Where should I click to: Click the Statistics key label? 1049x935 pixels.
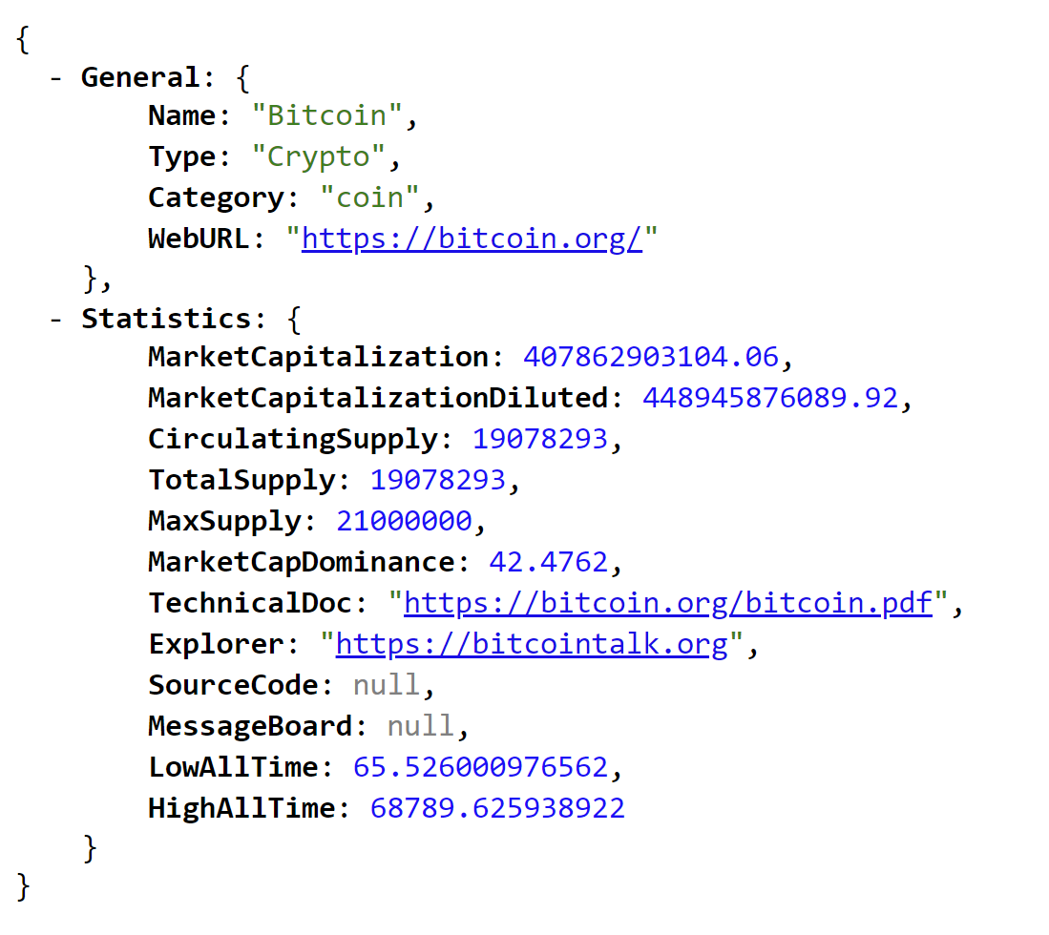(166, 319)
